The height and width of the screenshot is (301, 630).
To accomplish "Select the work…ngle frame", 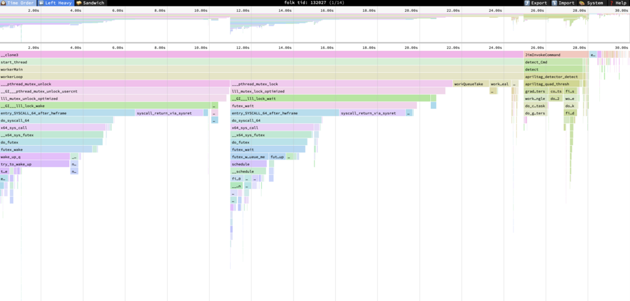I will click(535, 99).
